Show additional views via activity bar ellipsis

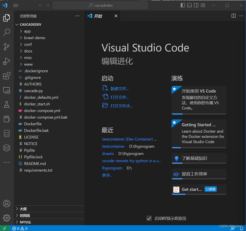point(7,162)
